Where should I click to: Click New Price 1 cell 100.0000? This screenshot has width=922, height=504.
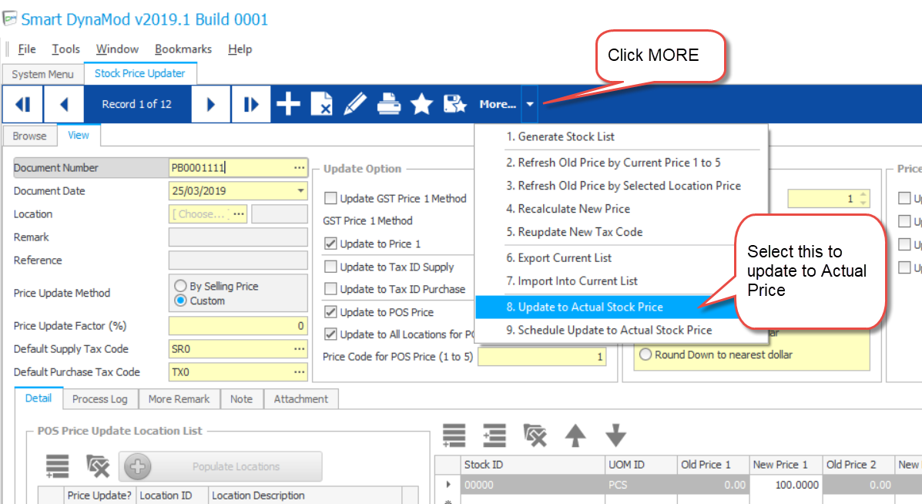click(785, 485)
